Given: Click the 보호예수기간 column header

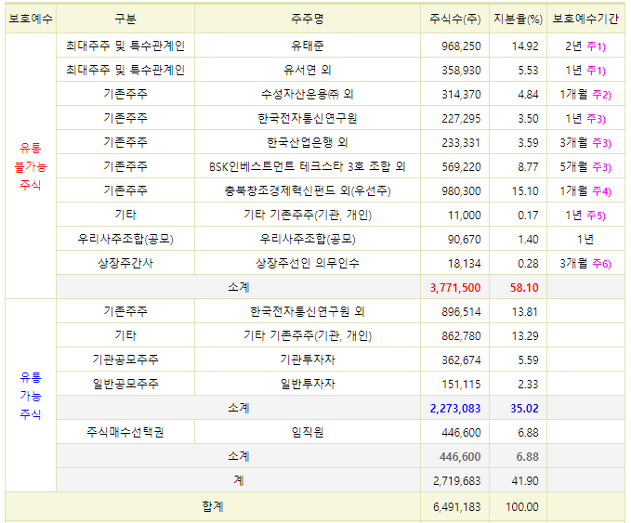Looking at the screenshot, I should coord(585,19).
